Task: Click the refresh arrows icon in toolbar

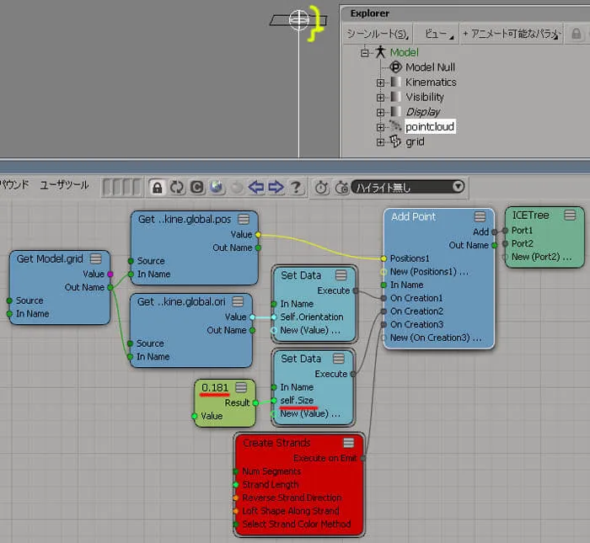Action: click(x=177, y=187)
